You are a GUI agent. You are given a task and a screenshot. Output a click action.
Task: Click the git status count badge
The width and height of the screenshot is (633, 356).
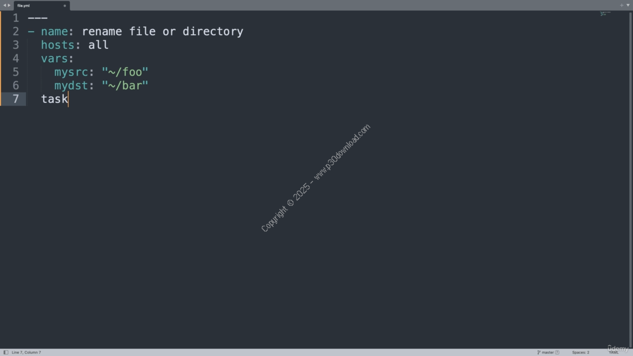pos(557,353)
